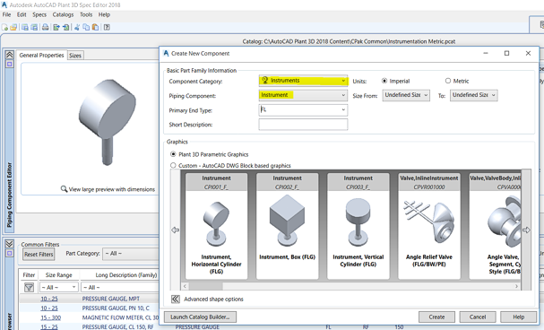The height and width of the screenshot is (330, 544).
Task: Open the Size From dropdown
Action: point(406,95)
